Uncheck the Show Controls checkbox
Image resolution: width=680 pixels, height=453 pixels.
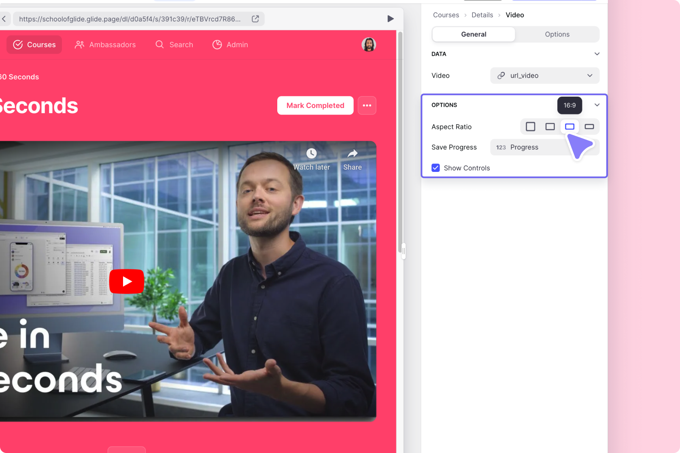click(x=436, y=168)
